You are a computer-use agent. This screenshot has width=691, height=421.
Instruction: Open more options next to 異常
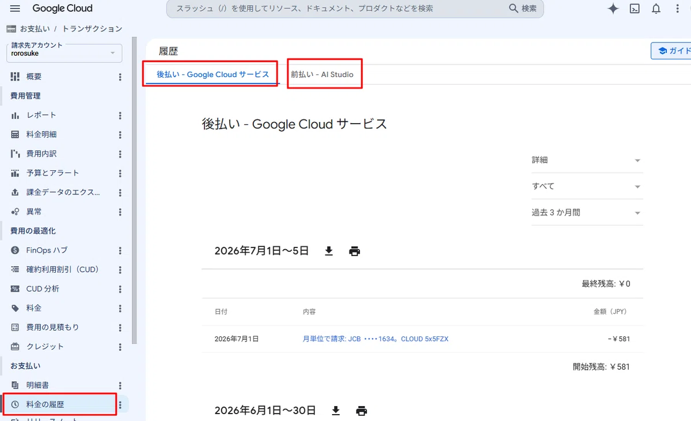120,212
